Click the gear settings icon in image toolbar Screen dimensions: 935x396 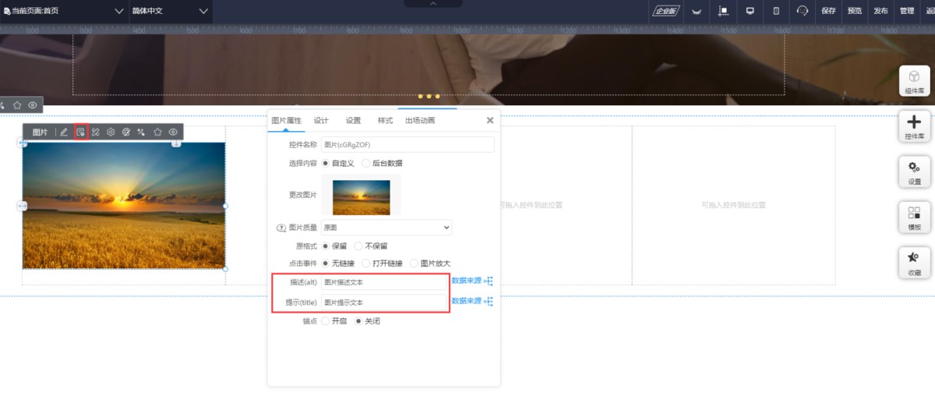point(111,133)
